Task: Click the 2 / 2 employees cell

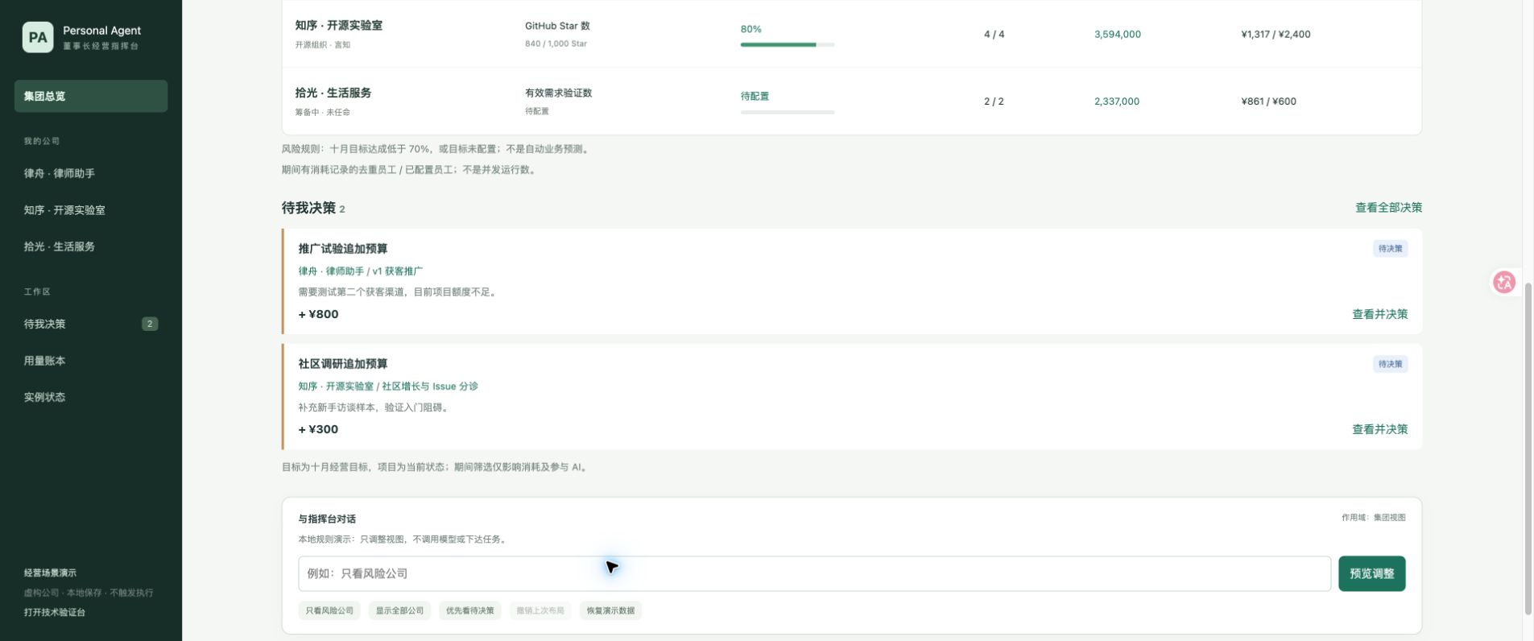Action: [994, 101]
